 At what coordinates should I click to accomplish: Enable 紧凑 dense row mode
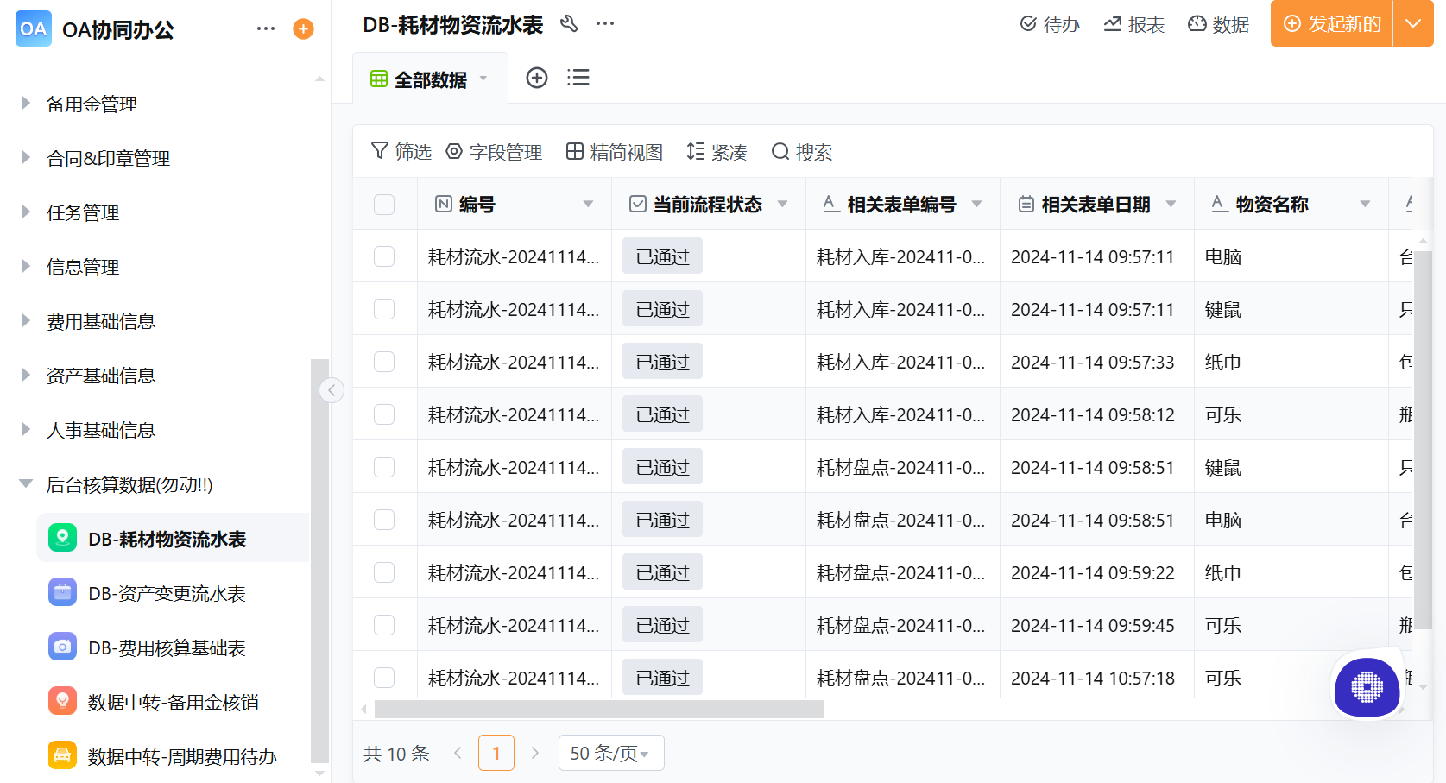pyautogui.click(x=717, y=152)
